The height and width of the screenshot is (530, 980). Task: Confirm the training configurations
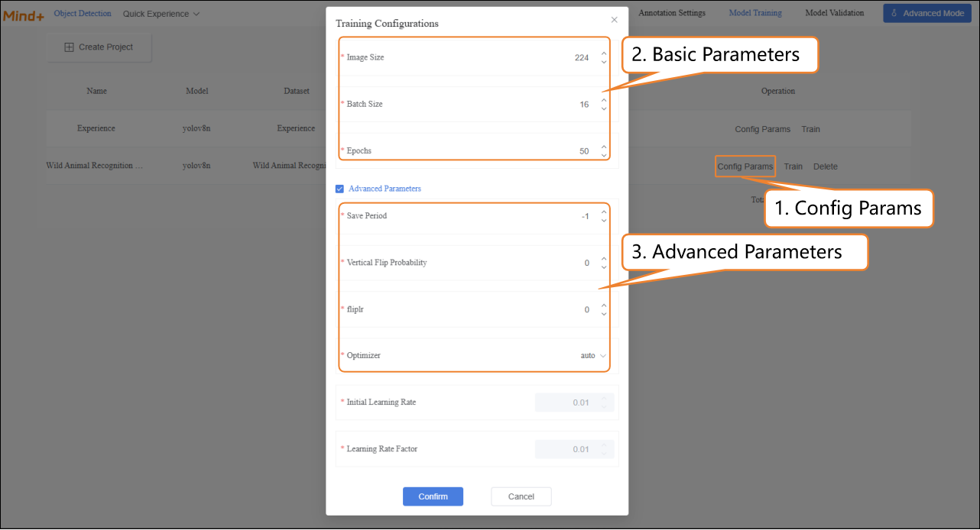click(x=433, y=496)
